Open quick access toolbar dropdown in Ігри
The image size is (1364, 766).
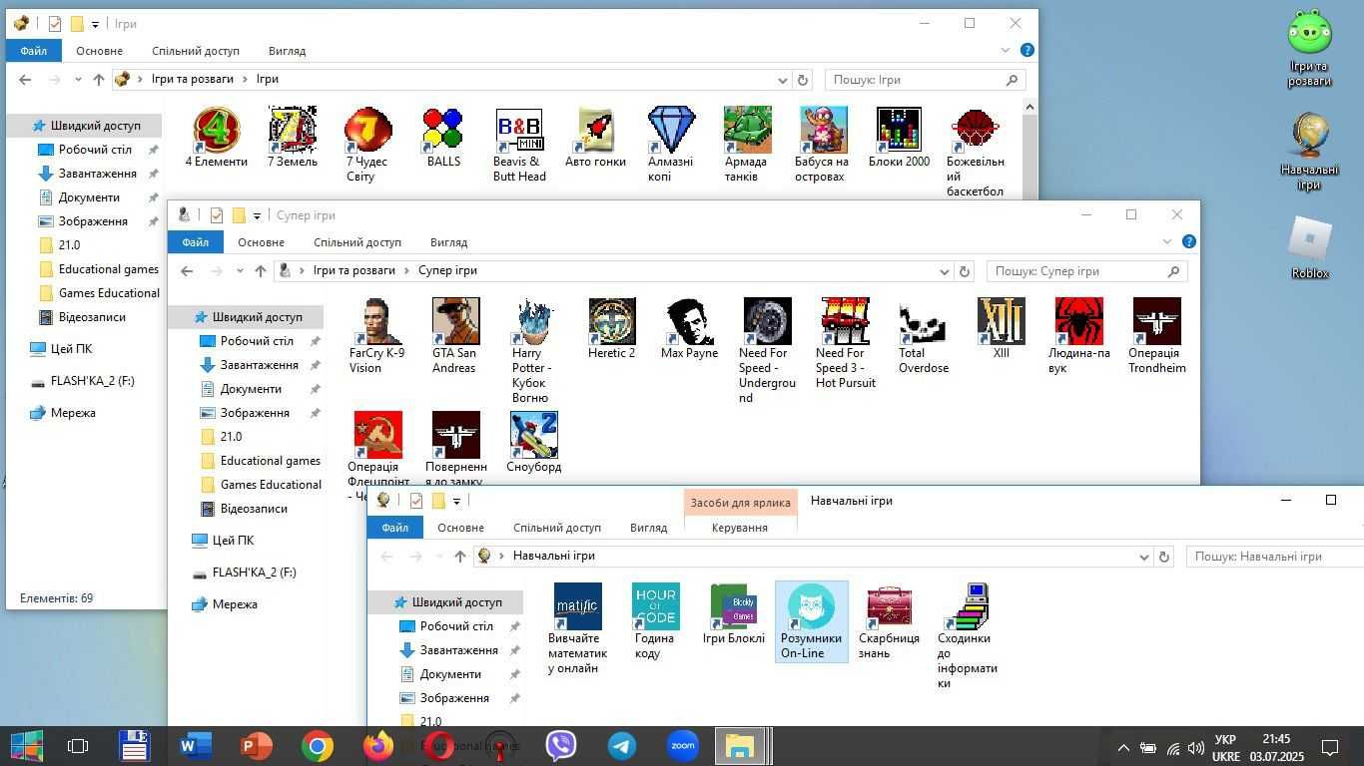click(x=95, y=24)
